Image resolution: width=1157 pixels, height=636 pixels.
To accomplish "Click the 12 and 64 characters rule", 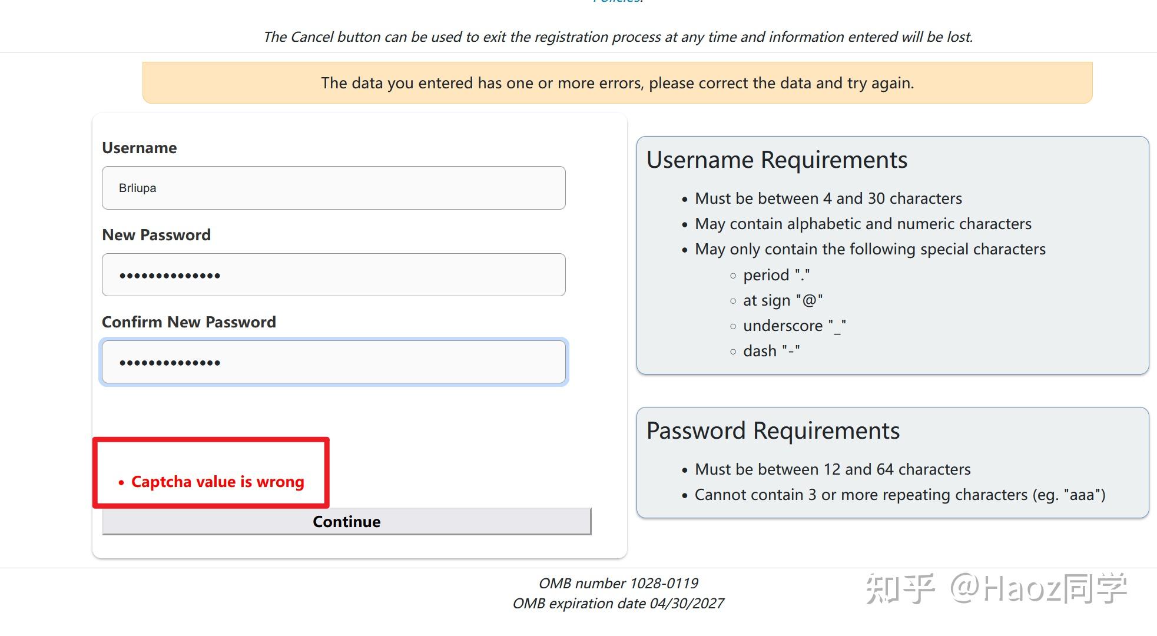I will click(832, 469).
